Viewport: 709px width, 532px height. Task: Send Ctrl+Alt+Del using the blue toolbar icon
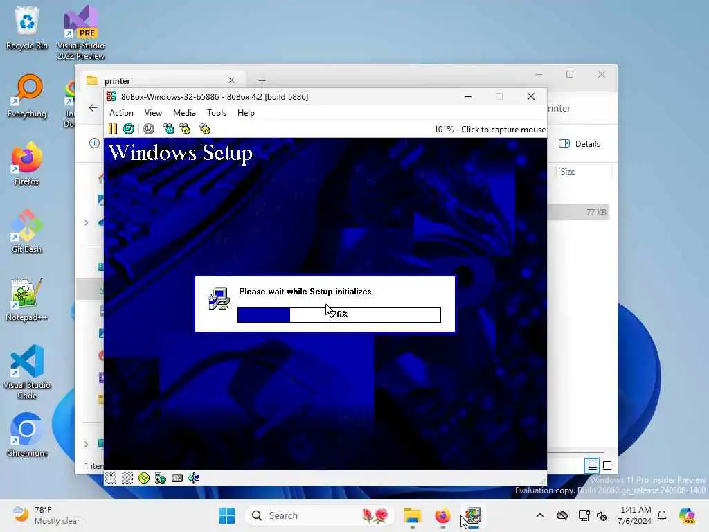tap(169, 130)
